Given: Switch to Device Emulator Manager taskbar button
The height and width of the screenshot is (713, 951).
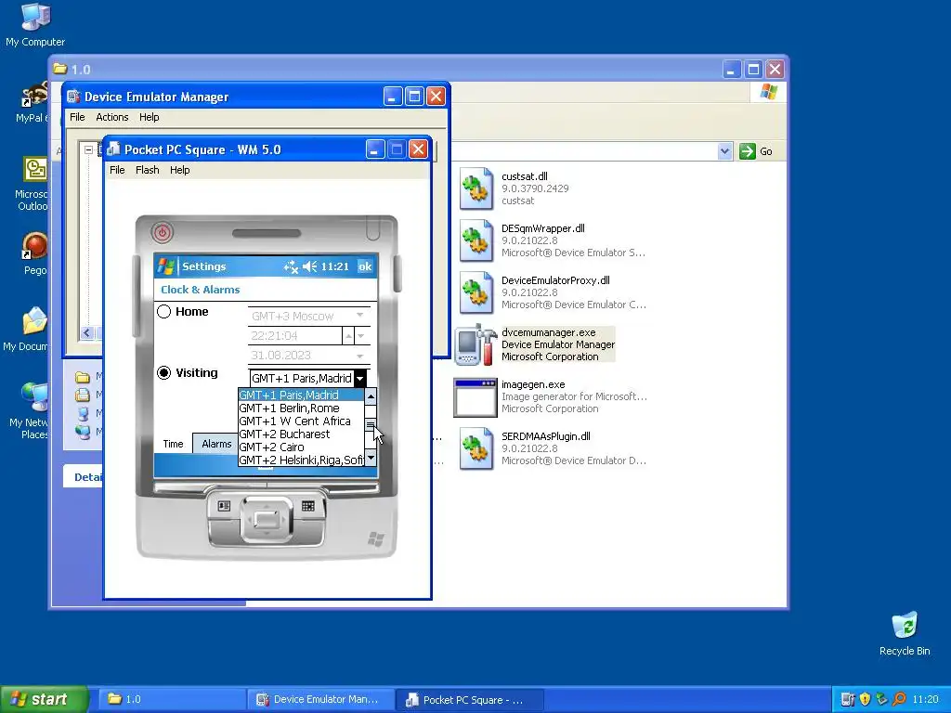Looking at the screenshot, I should point(320,699).
